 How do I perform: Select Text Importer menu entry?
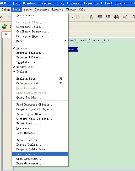pos(40,154)
